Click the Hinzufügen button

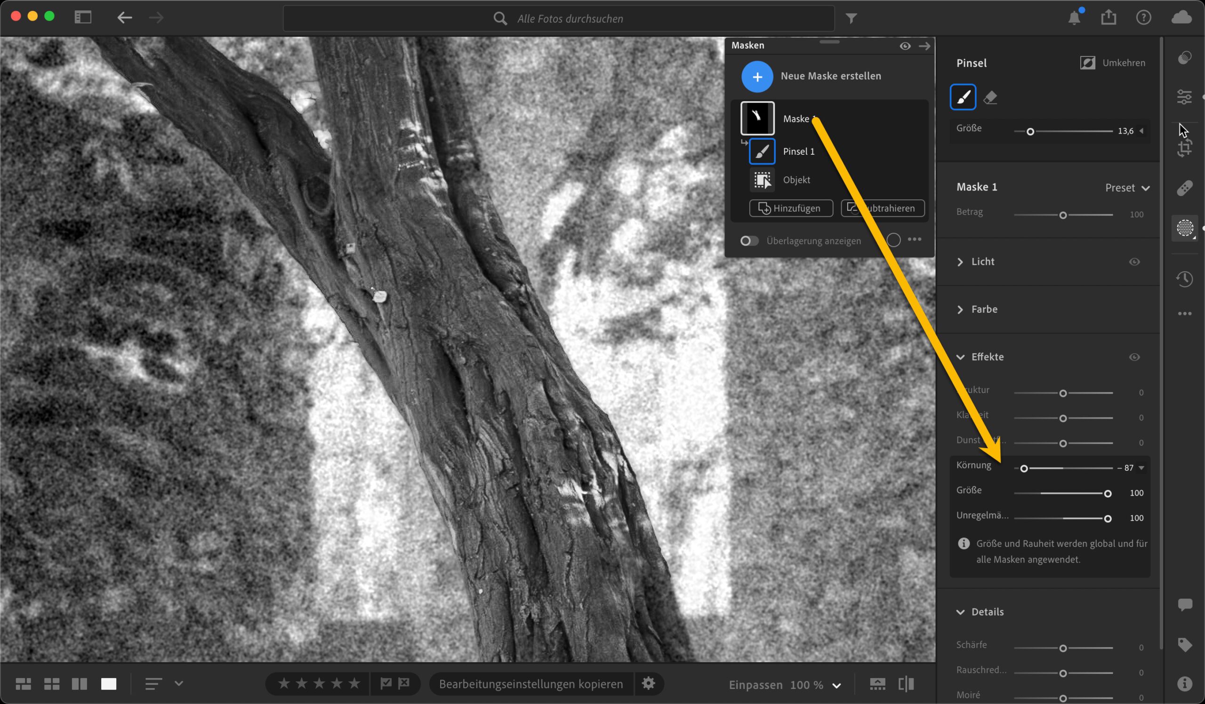coord(791,208)
